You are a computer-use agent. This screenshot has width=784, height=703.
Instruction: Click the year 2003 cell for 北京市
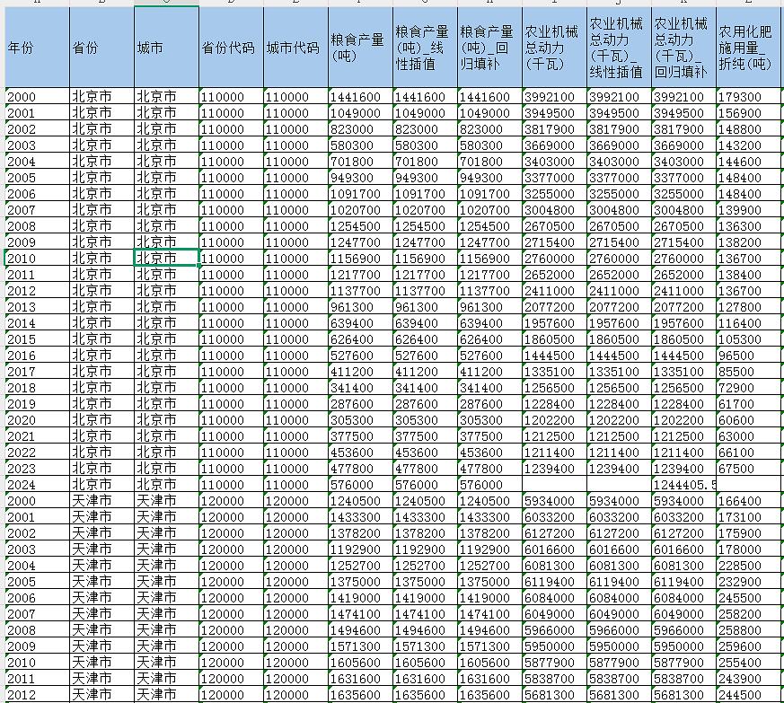(x=37, y=145)
